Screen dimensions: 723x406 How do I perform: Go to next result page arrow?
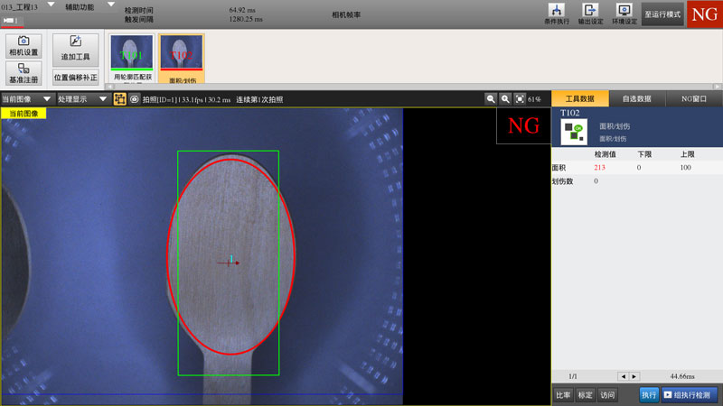point(634,376)
